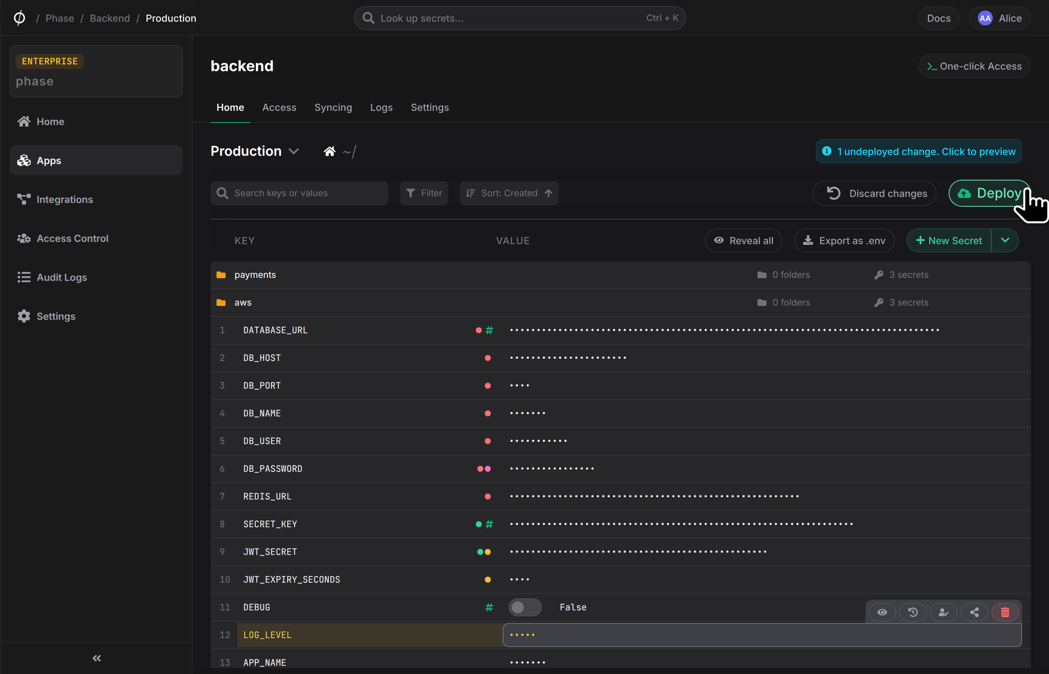Click the hash icon on DEBUG row
Viewport: 1049px width, 674px height.
489,607
